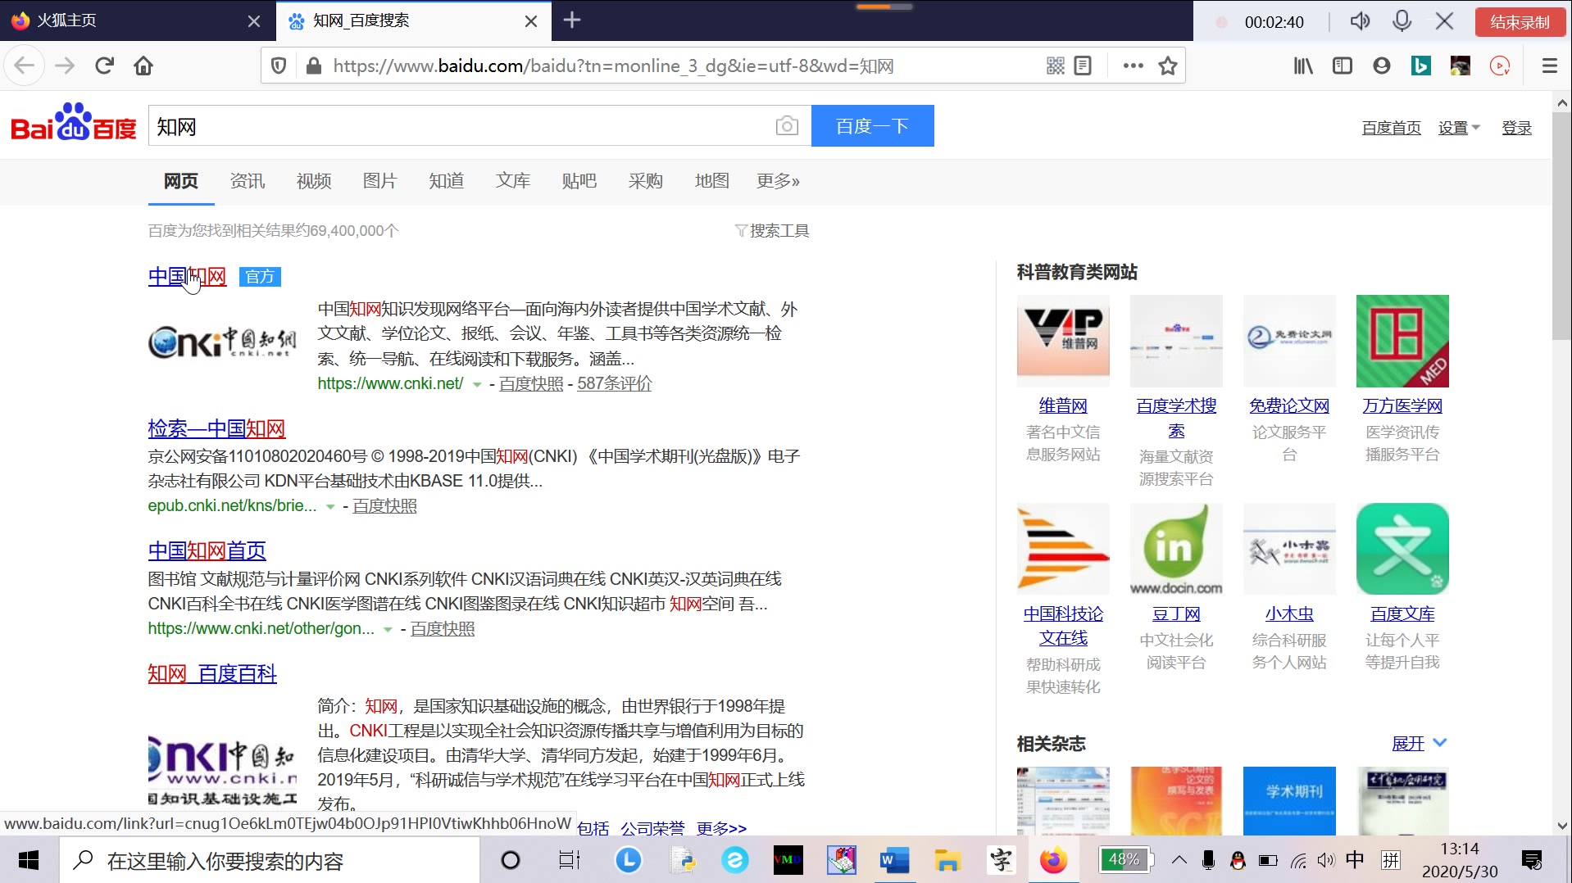Expand 相关杂志 with 展开 link
The height and width of the screenshot is (883, 1572).
(1420, 743)
